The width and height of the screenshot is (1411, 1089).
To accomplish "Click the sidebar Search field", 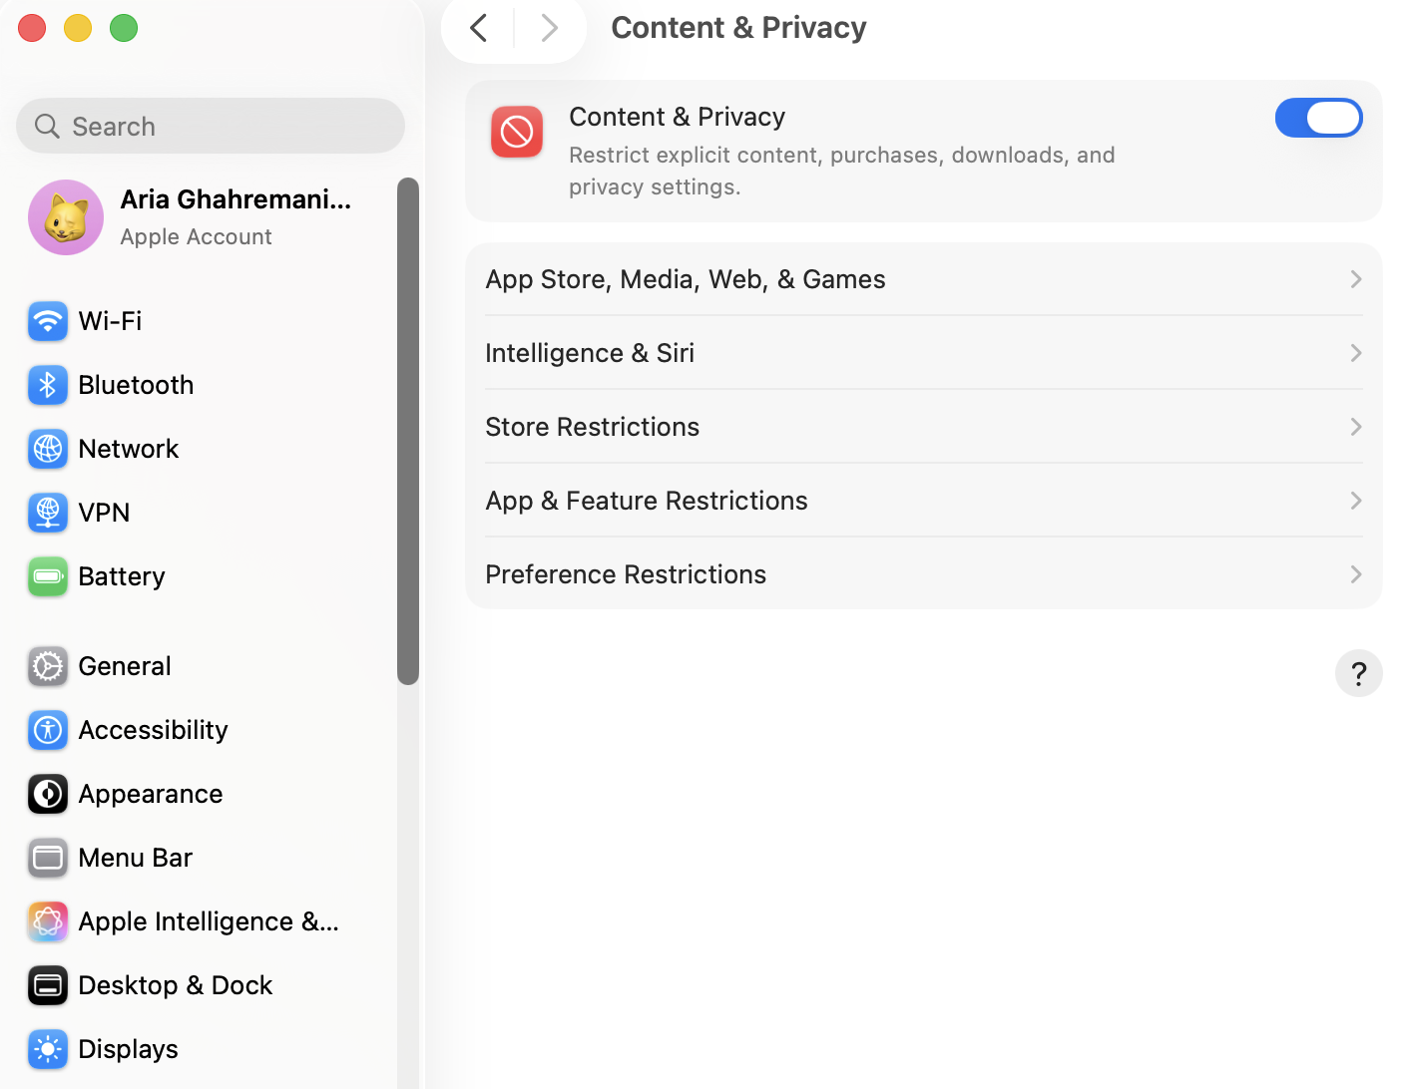I will (x=211, y=127).
